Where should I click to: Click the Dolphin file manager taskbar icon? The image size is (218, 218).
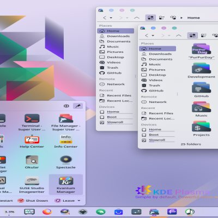[154, 212]
